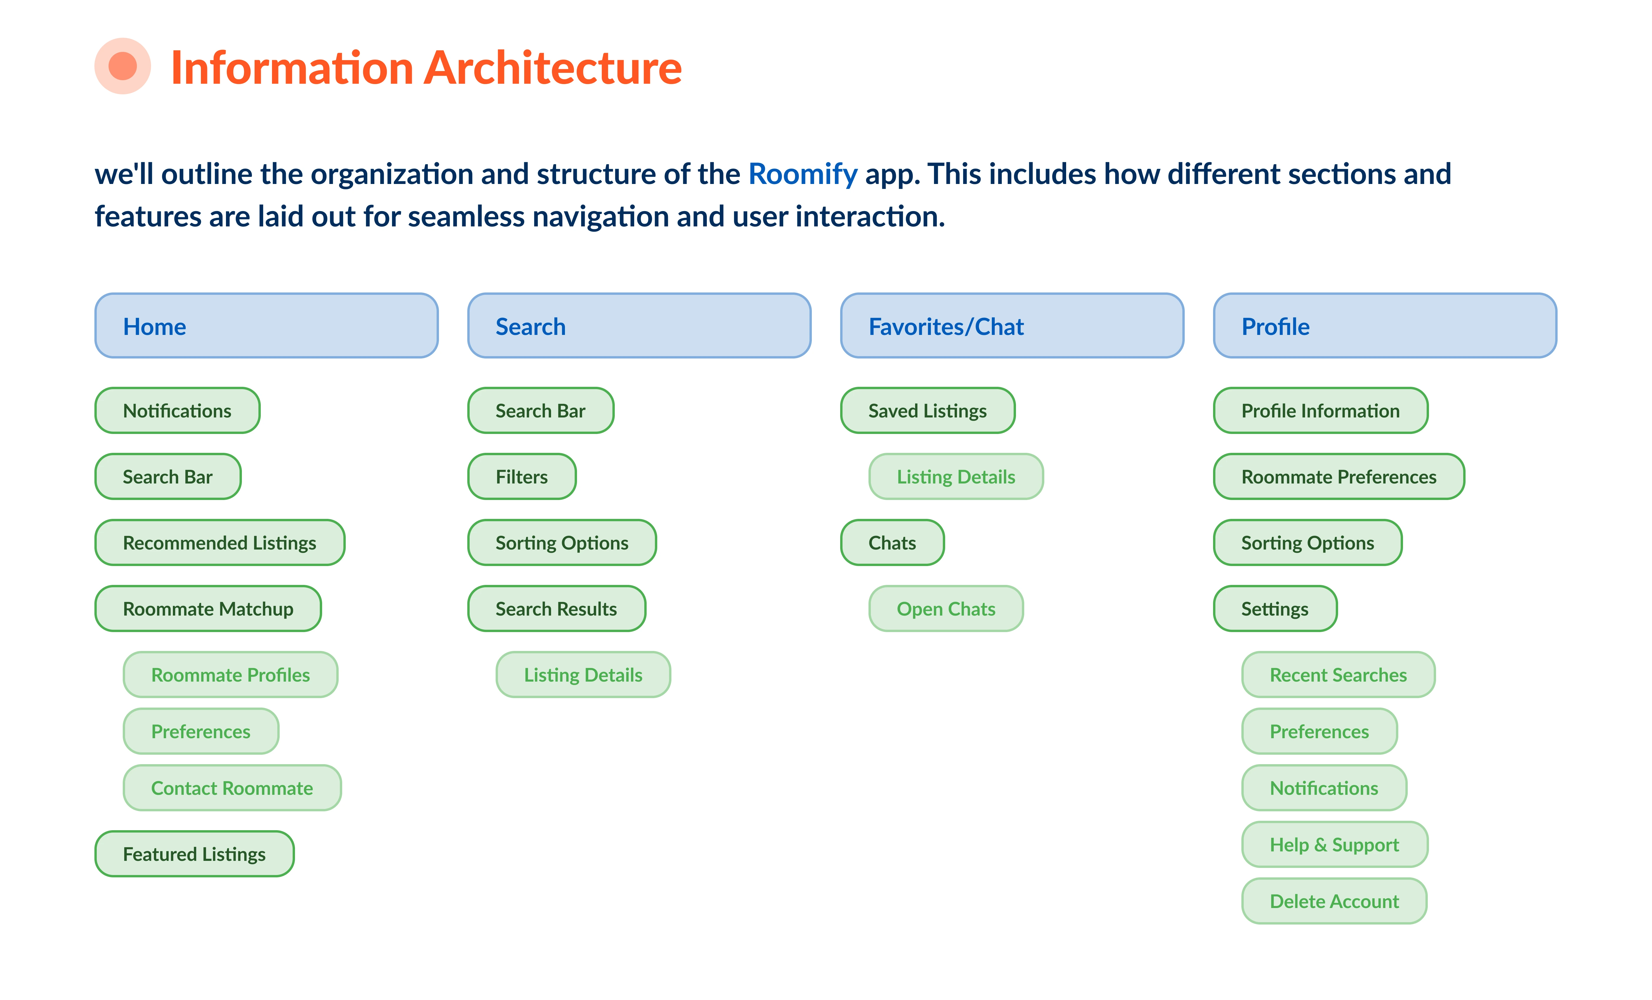Click the blue Roomify link in the description

802,174
